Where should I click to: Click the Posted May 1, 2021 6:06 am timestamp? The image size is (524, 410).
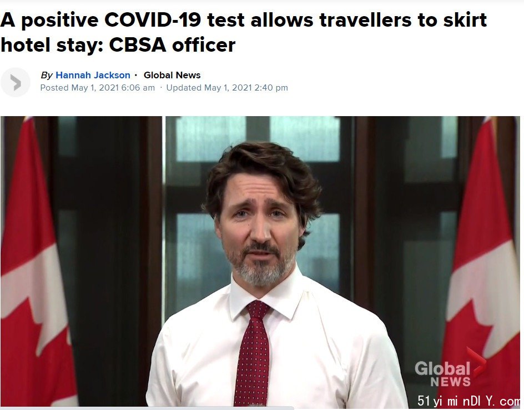click(97, 88)
